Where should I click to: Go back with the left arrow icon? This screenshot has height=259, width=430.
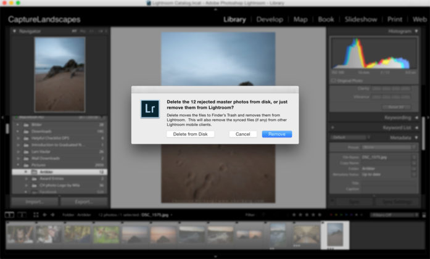pos(44,215)
